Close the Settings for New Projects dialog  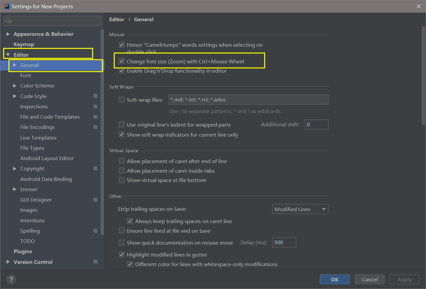(x=419, y=6)
